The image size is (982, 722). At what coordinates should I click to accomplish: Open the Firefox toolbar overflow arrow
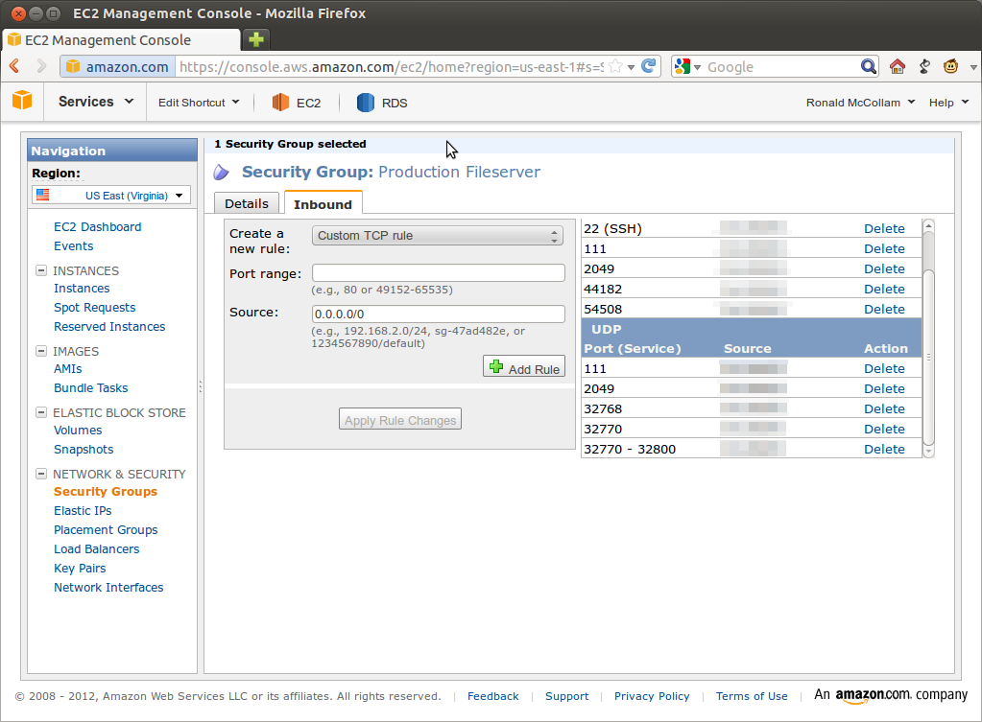point(973,67)
